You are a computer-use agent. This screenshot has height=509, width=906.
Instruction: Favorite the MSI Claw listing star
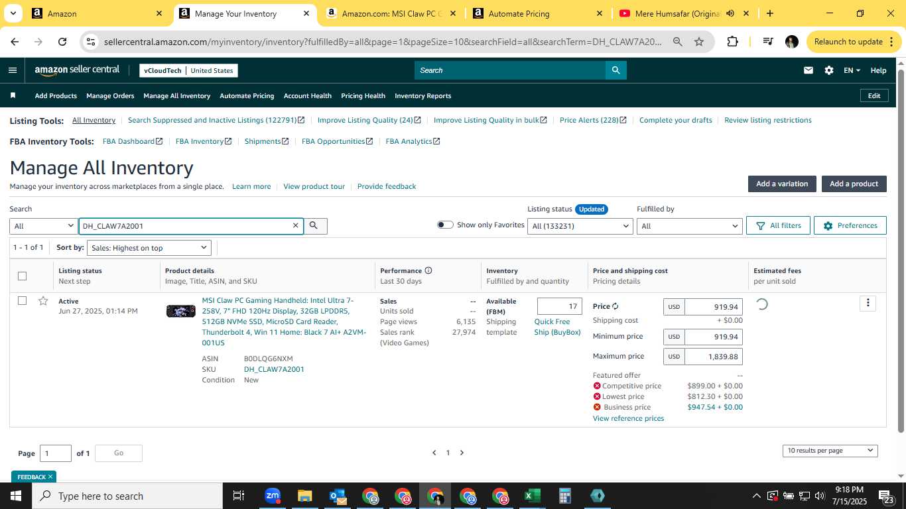43,301
